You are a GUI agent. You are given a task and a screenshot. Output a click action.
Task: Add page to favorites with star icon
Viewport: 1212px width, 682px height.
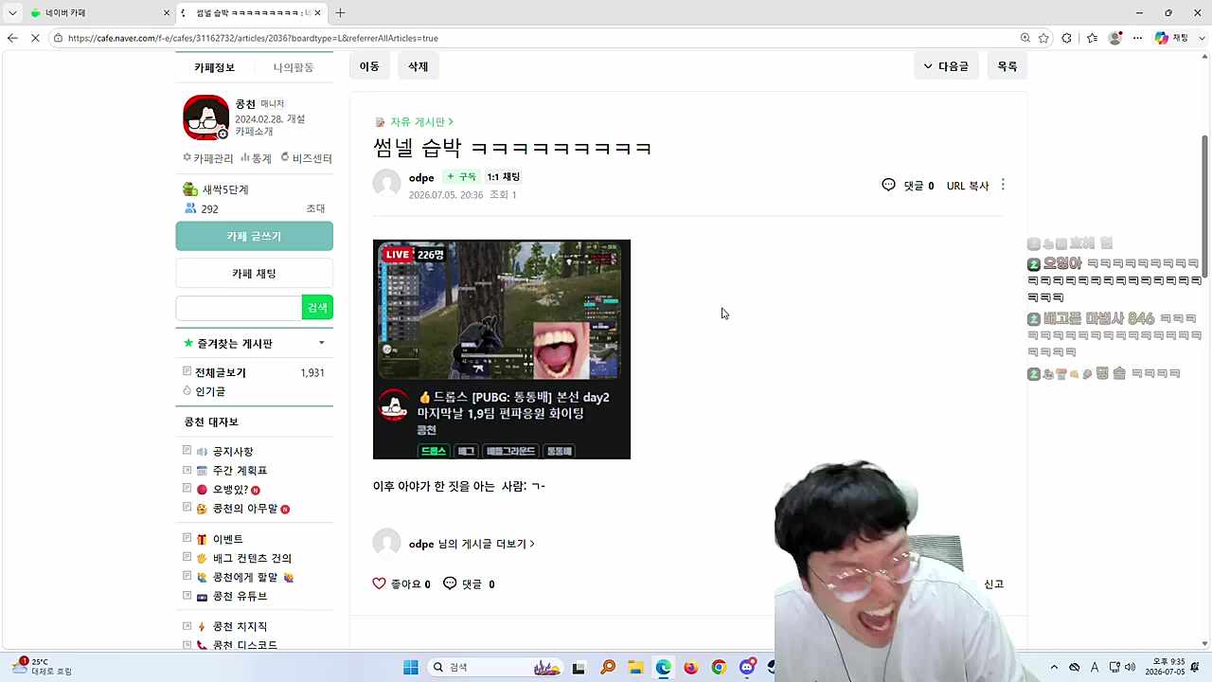1043,38
